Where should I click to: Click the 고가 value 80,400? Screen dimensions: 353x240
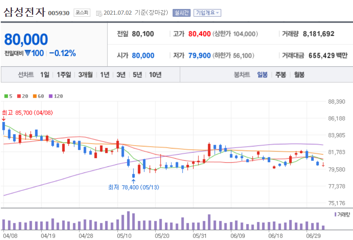pos(200,34)
